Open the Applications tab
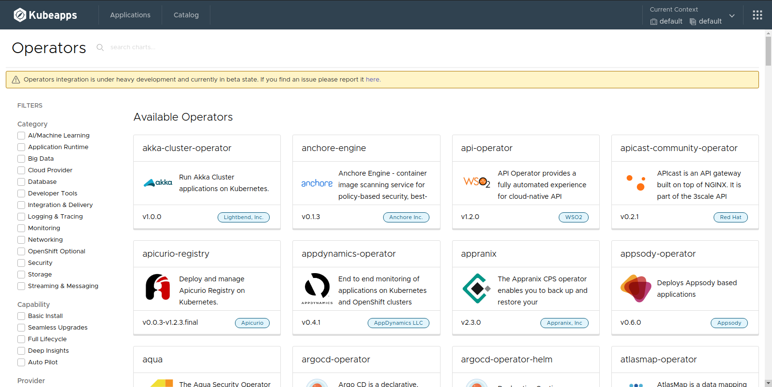The height and width of the screenshot is (387, 772). [x=130, y=15]
